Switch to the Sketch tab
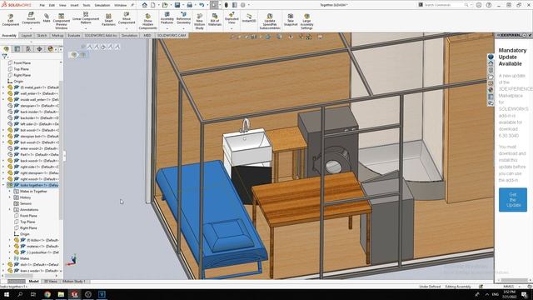 click(x=42, y=35)
